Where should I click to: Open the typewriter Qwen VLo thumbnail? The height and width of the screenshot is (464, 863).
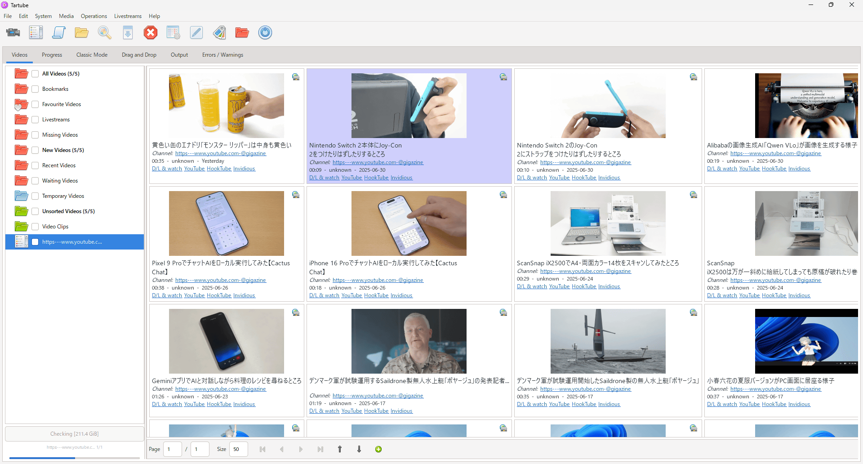tap(806, 106)
